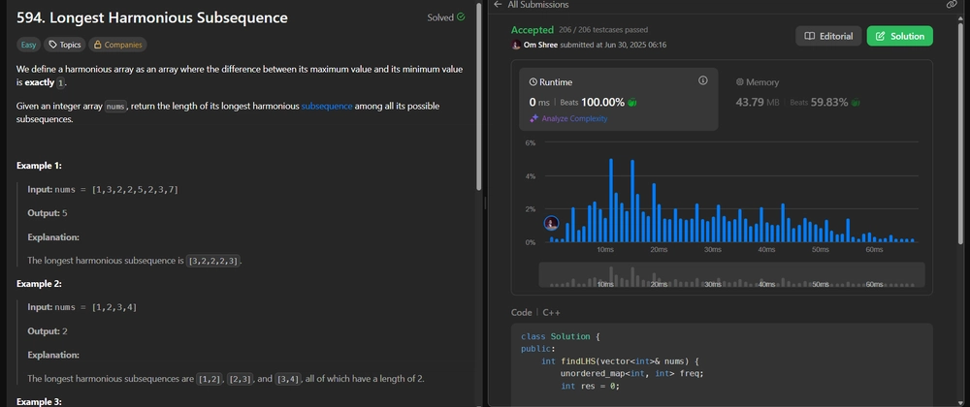The width and height of the screenshot is (970, 407).
Task: Click Om Shree avatar next to submission
Action: coord(516,46)
